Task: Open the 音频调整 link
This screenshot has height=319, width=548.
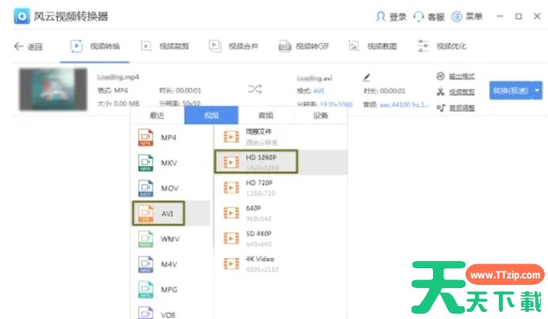Action: [x=462, y=108]
